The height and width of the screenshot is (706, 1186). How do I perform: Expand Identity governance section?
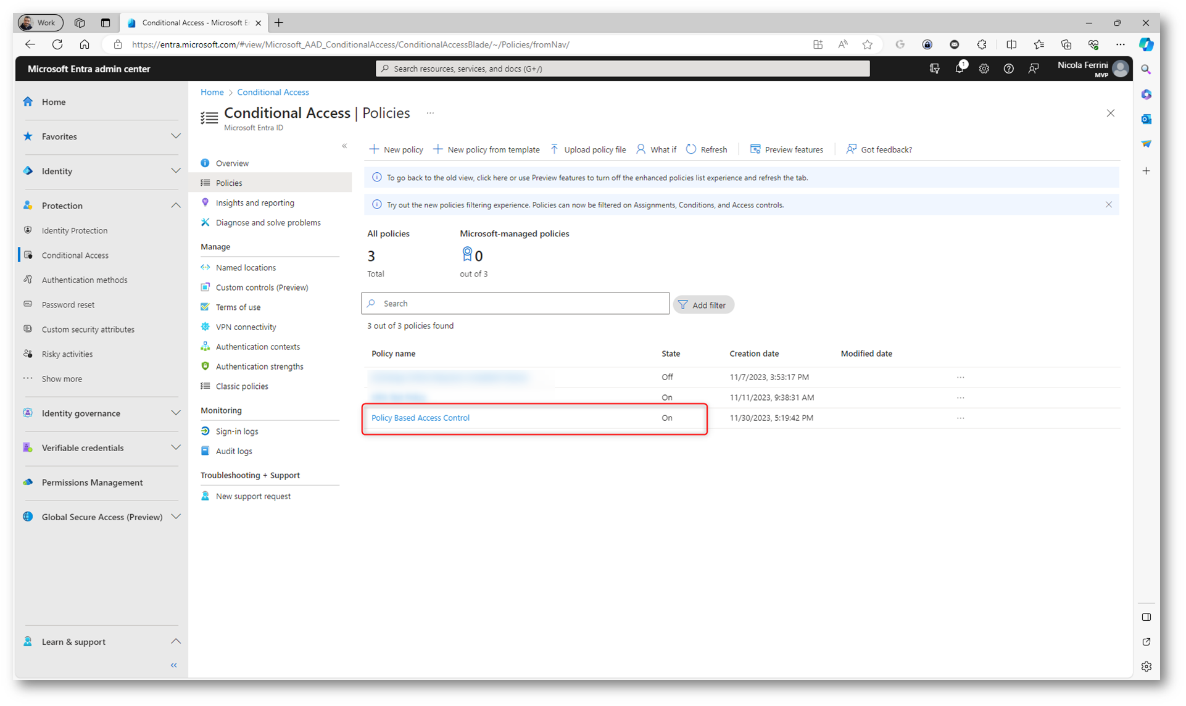point(176,413)
